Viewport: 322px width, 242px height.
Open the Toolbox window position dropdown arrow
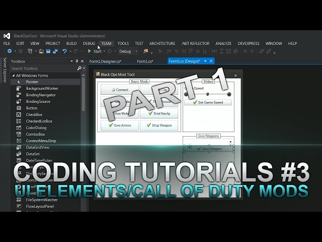[71, 61]
